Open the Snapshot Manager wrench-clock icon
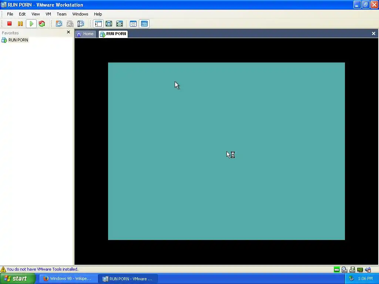The width and height of the screenshot is (379, 284). 80,23
